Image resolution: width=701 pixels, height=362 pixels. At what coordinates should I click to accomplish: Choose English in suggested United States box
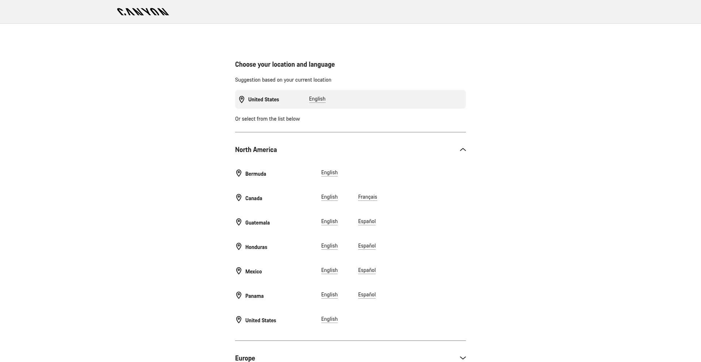coord(317,99)
